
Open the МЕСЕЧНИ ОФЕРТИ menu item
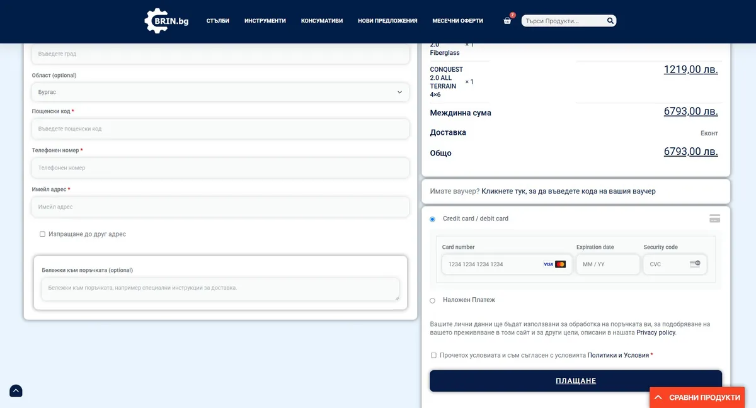coord(457,21)
